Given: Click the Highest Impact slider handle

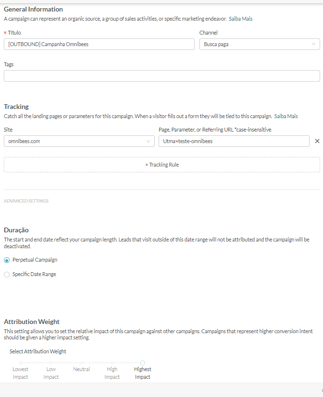Looking at the screenshot, I should click(x=142, y=363).
